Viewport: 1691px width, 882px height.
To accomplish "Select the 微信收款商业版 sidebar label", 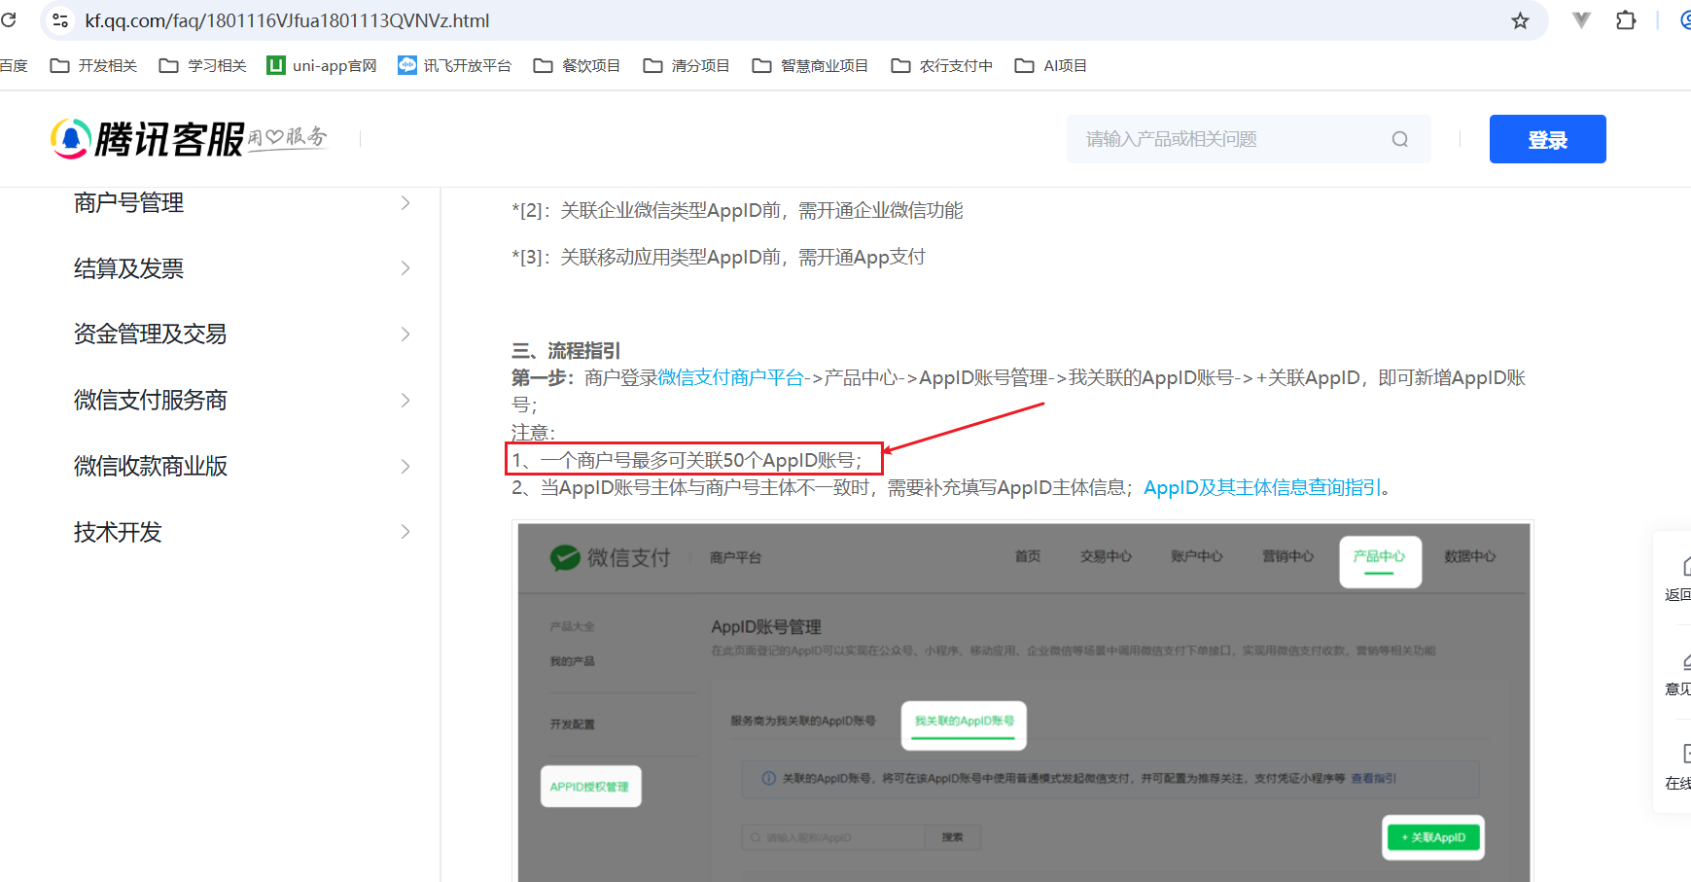I will point(150,466).
